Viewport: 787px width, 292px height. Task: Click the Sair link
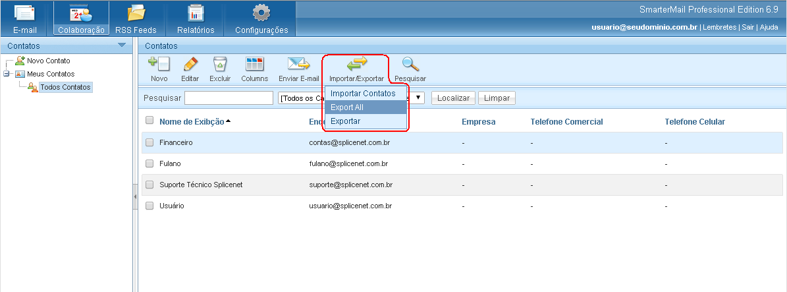[748, 27]
